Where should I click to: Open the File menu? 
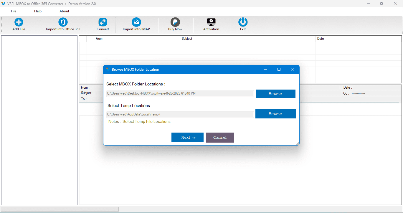coord(14,11)
